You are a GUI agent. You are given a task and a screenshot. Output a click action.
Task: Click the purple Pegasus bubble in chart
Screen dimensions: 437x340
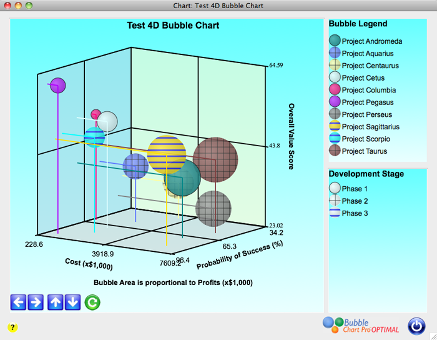pyautogui.click(x=58, y=85)
